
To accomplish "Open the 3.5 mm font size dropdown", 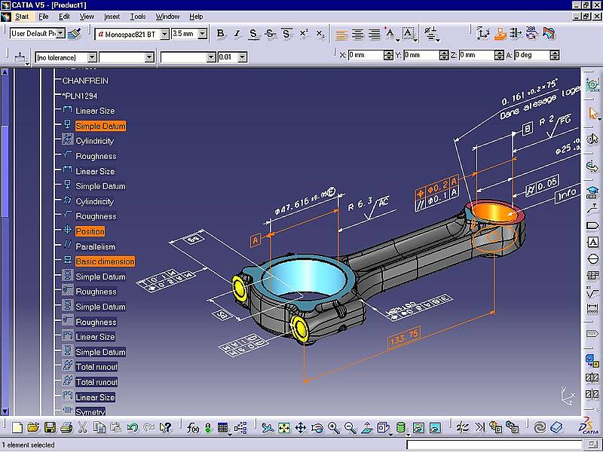I will pyautogui.click(x=203, y=33).
